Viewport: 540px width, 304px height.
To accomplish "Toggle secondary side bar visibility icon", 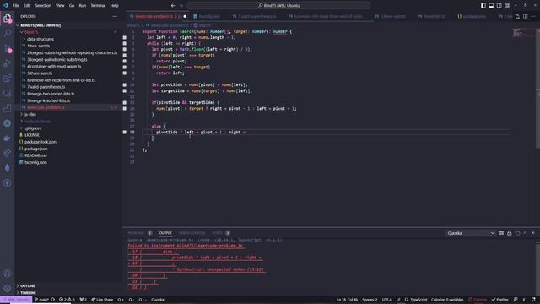I will click(499, 6).
